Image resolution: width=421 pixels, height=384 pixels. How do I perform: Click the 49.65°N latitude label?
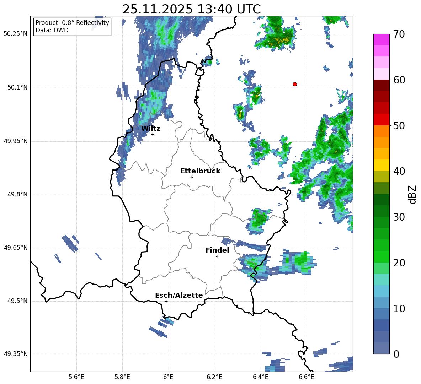16,247
